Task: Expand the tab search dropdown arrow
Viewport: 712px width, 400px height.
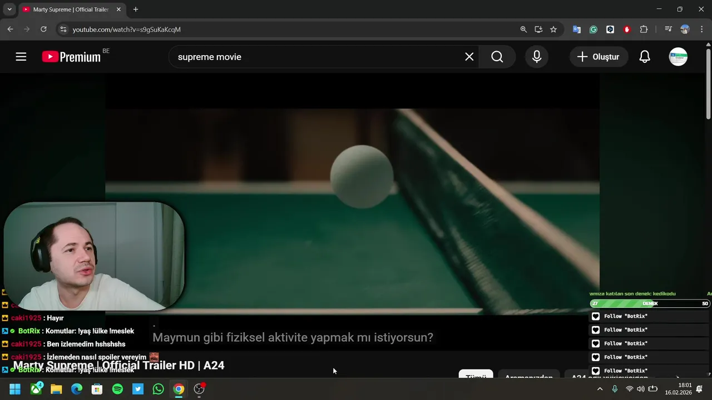Action: (9, 9)
